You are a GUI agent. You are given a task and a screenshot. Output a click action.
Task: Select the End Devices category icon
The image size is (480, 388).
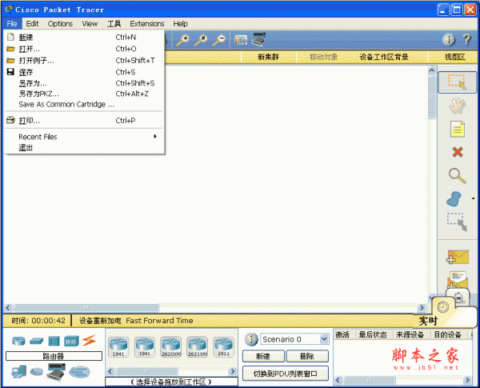[x=19, y=372]
